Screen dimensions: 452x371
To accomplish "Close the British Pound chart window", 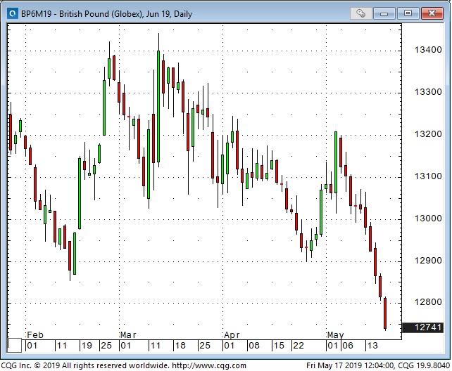I will 432,13.
